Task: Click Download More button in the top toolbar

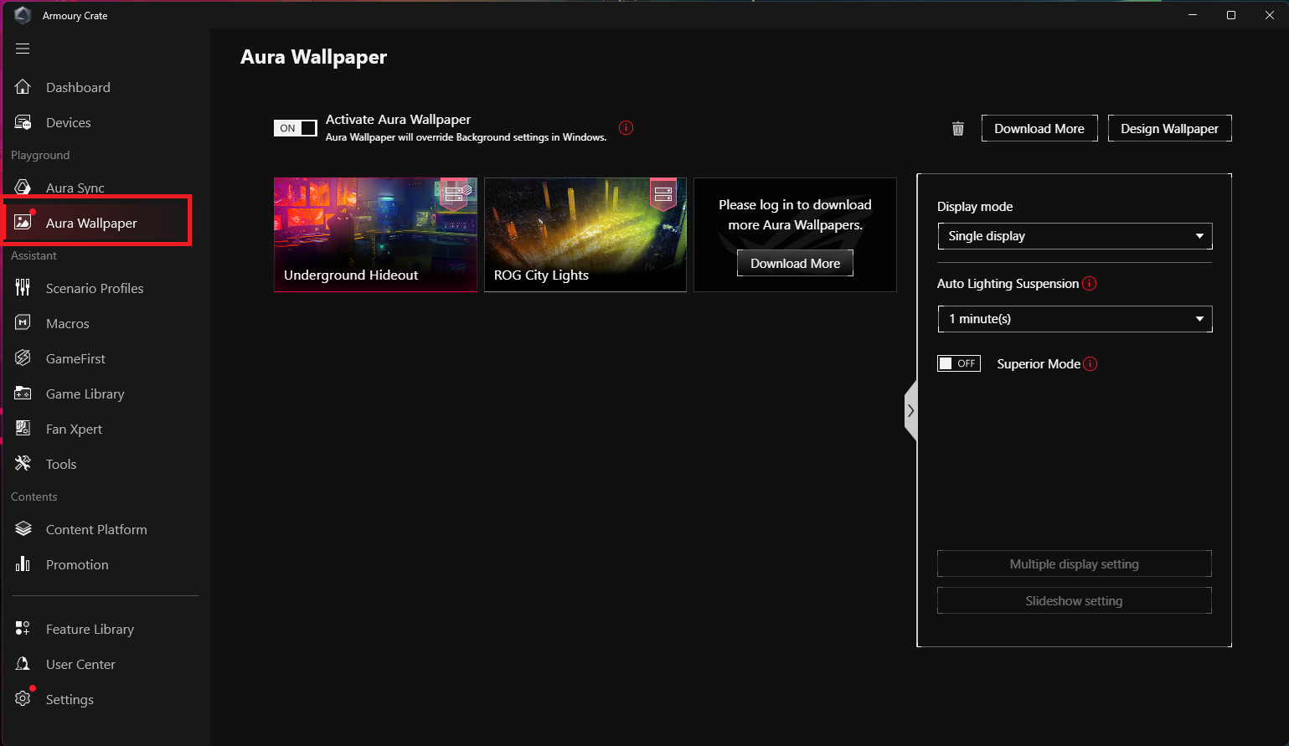Action: pos(1039,128)
